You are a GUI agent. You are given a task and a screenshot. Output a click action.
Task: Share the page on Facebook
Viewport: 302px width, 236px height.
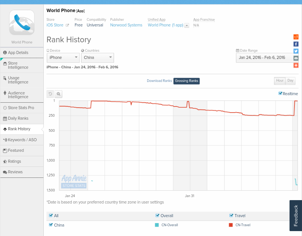pos(296,44)
